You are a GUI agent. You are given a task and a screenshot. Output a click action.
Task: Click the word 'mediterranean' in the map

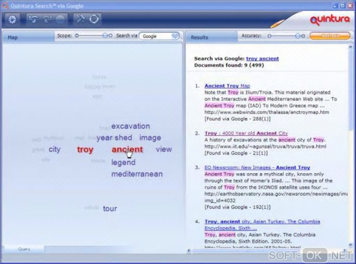coord(137,174)
